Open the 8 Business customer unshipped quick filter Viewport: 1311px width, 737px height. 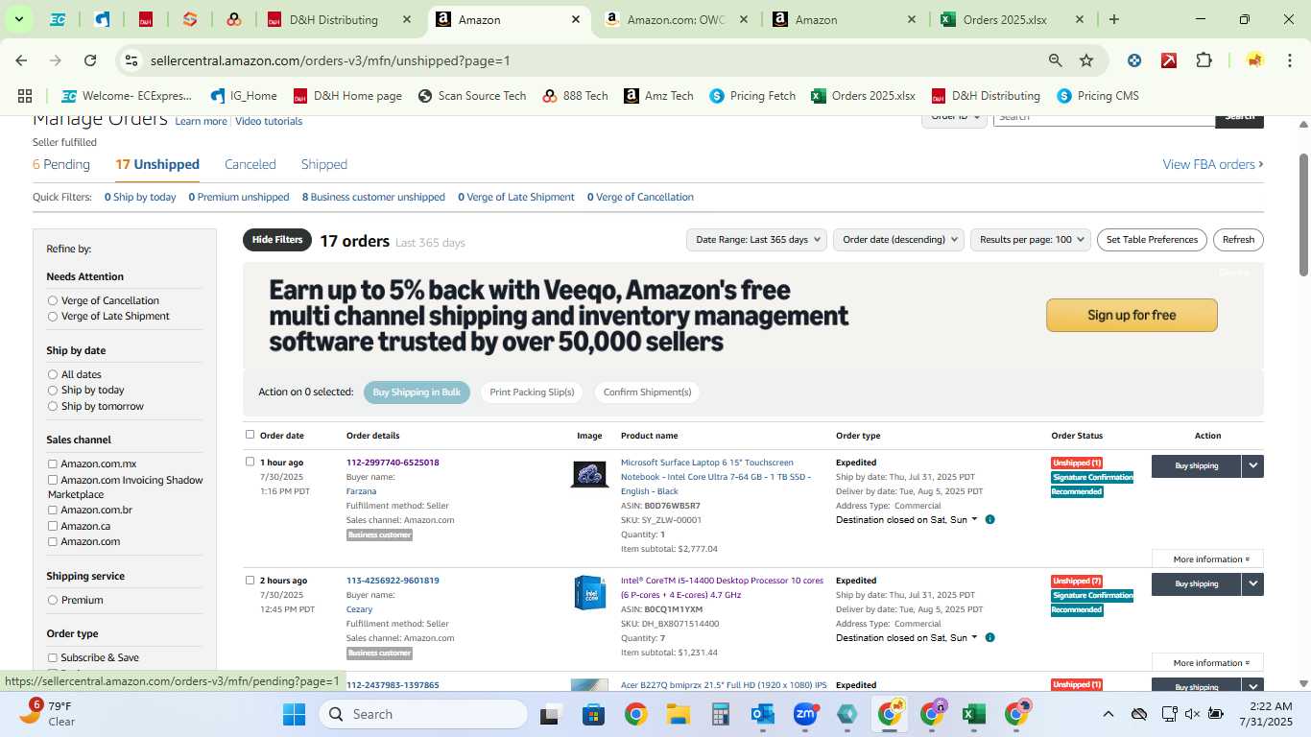(x=373, y=197)
